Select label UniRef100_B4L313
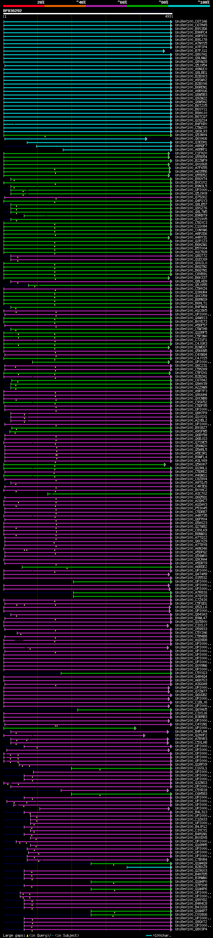Viewport: 213px width, 938px height. 191,812
